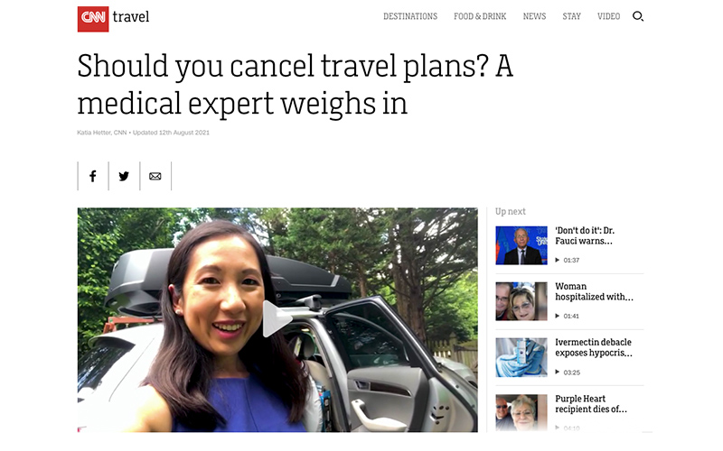Image resolution: width=723 pixels, height=451 pixels.
Task: Click the travel wordmark link
Action: (x=131, y=17)
